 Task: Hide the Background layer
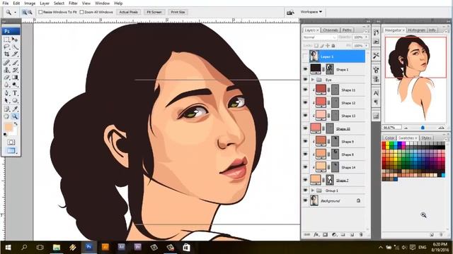(x=305, y=200)
